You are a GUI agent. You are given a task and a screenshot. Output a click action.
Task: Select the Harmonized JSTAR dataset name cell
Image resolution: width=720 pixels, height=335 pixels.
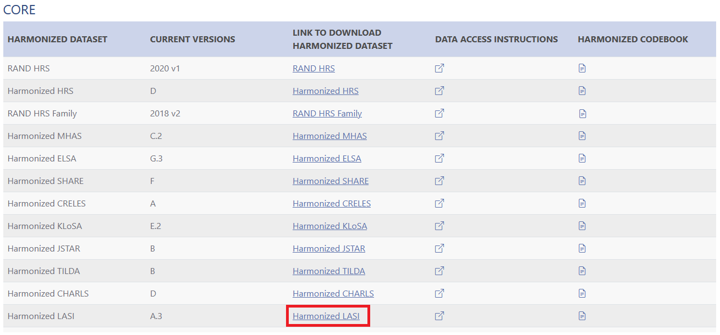click(x=44, y=249)
